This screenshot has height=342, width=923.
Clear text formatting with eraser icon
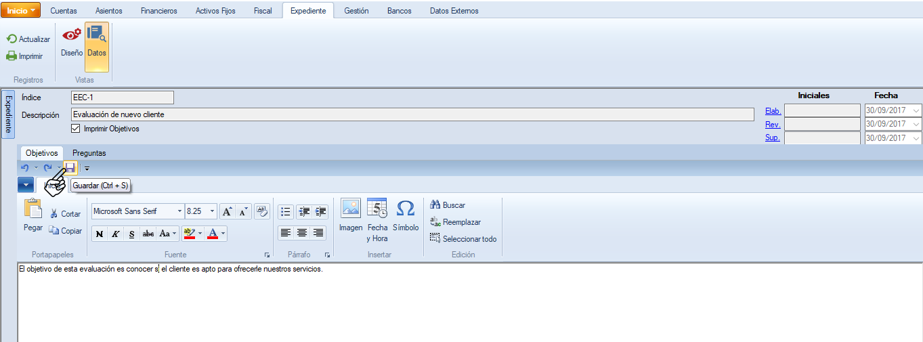tap(262, 211)
